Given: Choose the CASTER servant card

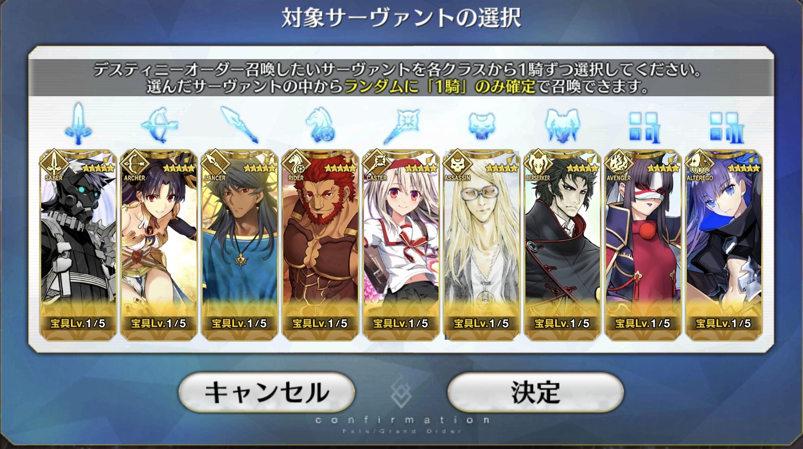Looking at the screenshot, I should pyautogui.click(x=401, y=245).
